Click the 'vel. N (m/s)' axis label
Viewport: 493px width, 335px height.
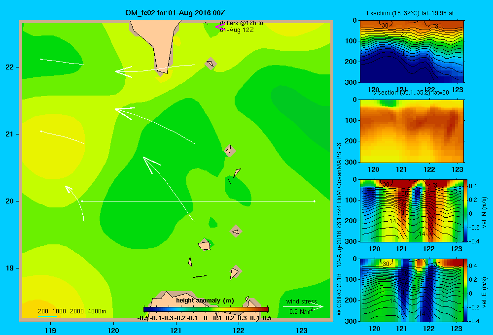[x=485, y=212]
